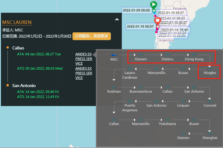The height and width of the screenshot is (148, 223).
Task: Select the Shanghai port name label
Action: (210, 138)
